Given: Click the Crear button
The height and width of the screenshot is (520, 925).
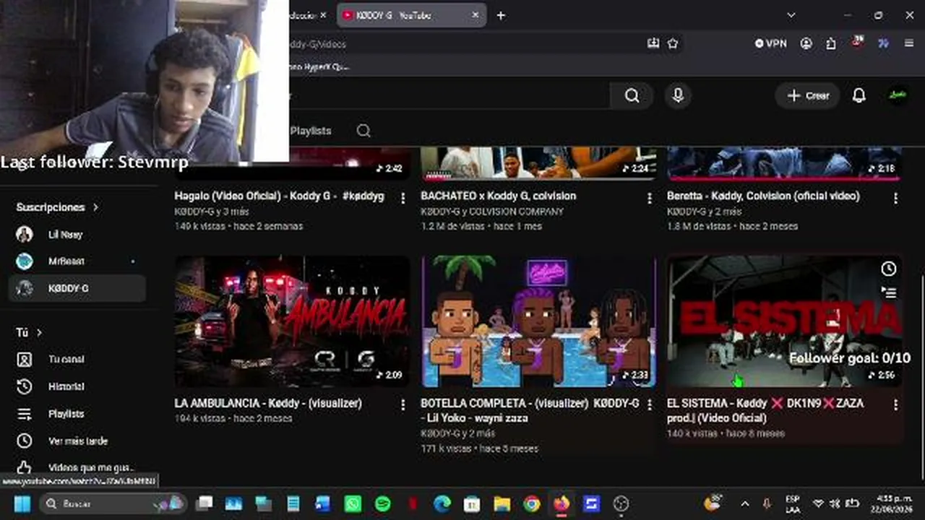Looking at the screenshot, I should pyautogui.click(x=808, y=95).
